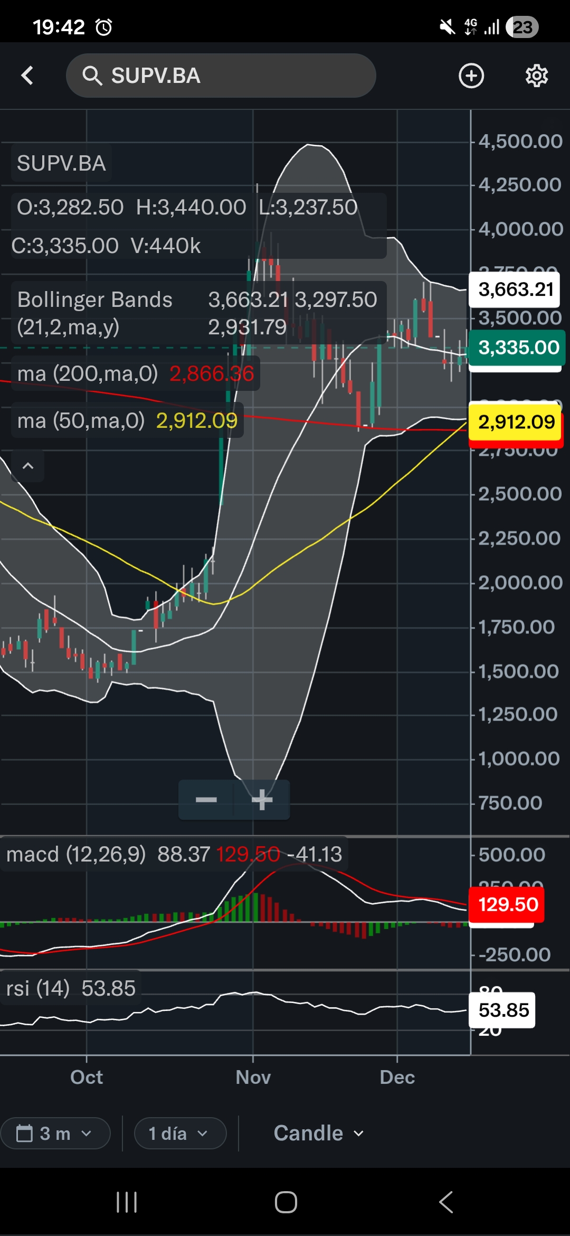Open the SUPV.BA symbol search field
Image resolution: width=570 pixels, height=1236 pixels.
pyautogui.click(x=221, y=76)
